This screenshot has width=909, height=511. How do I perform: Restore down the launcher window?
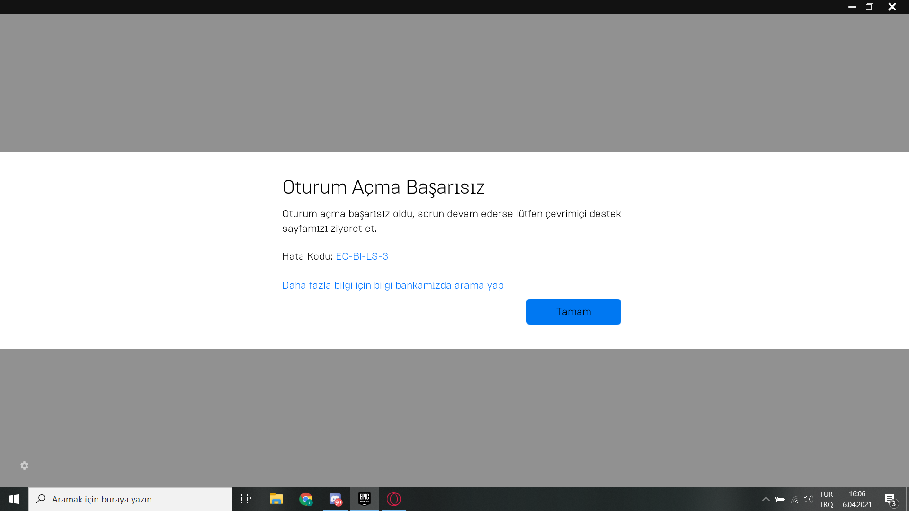point(869,7)
